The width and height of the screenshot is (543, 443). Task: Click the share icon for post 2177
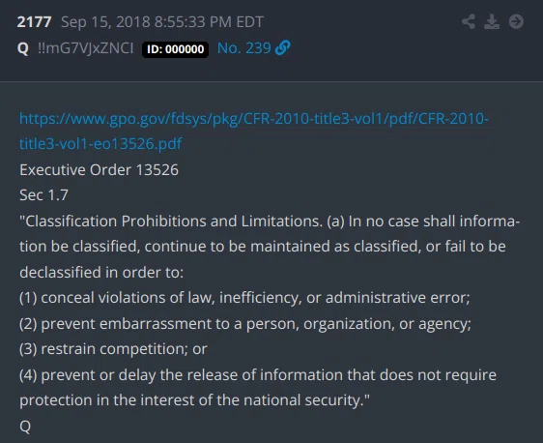click(469, 21)
